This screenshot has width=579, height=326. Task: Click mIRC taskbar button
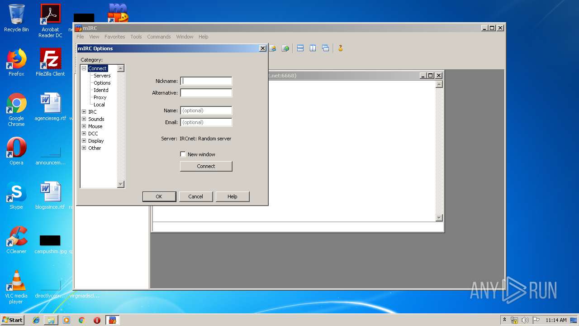click(x=112, y=320)
